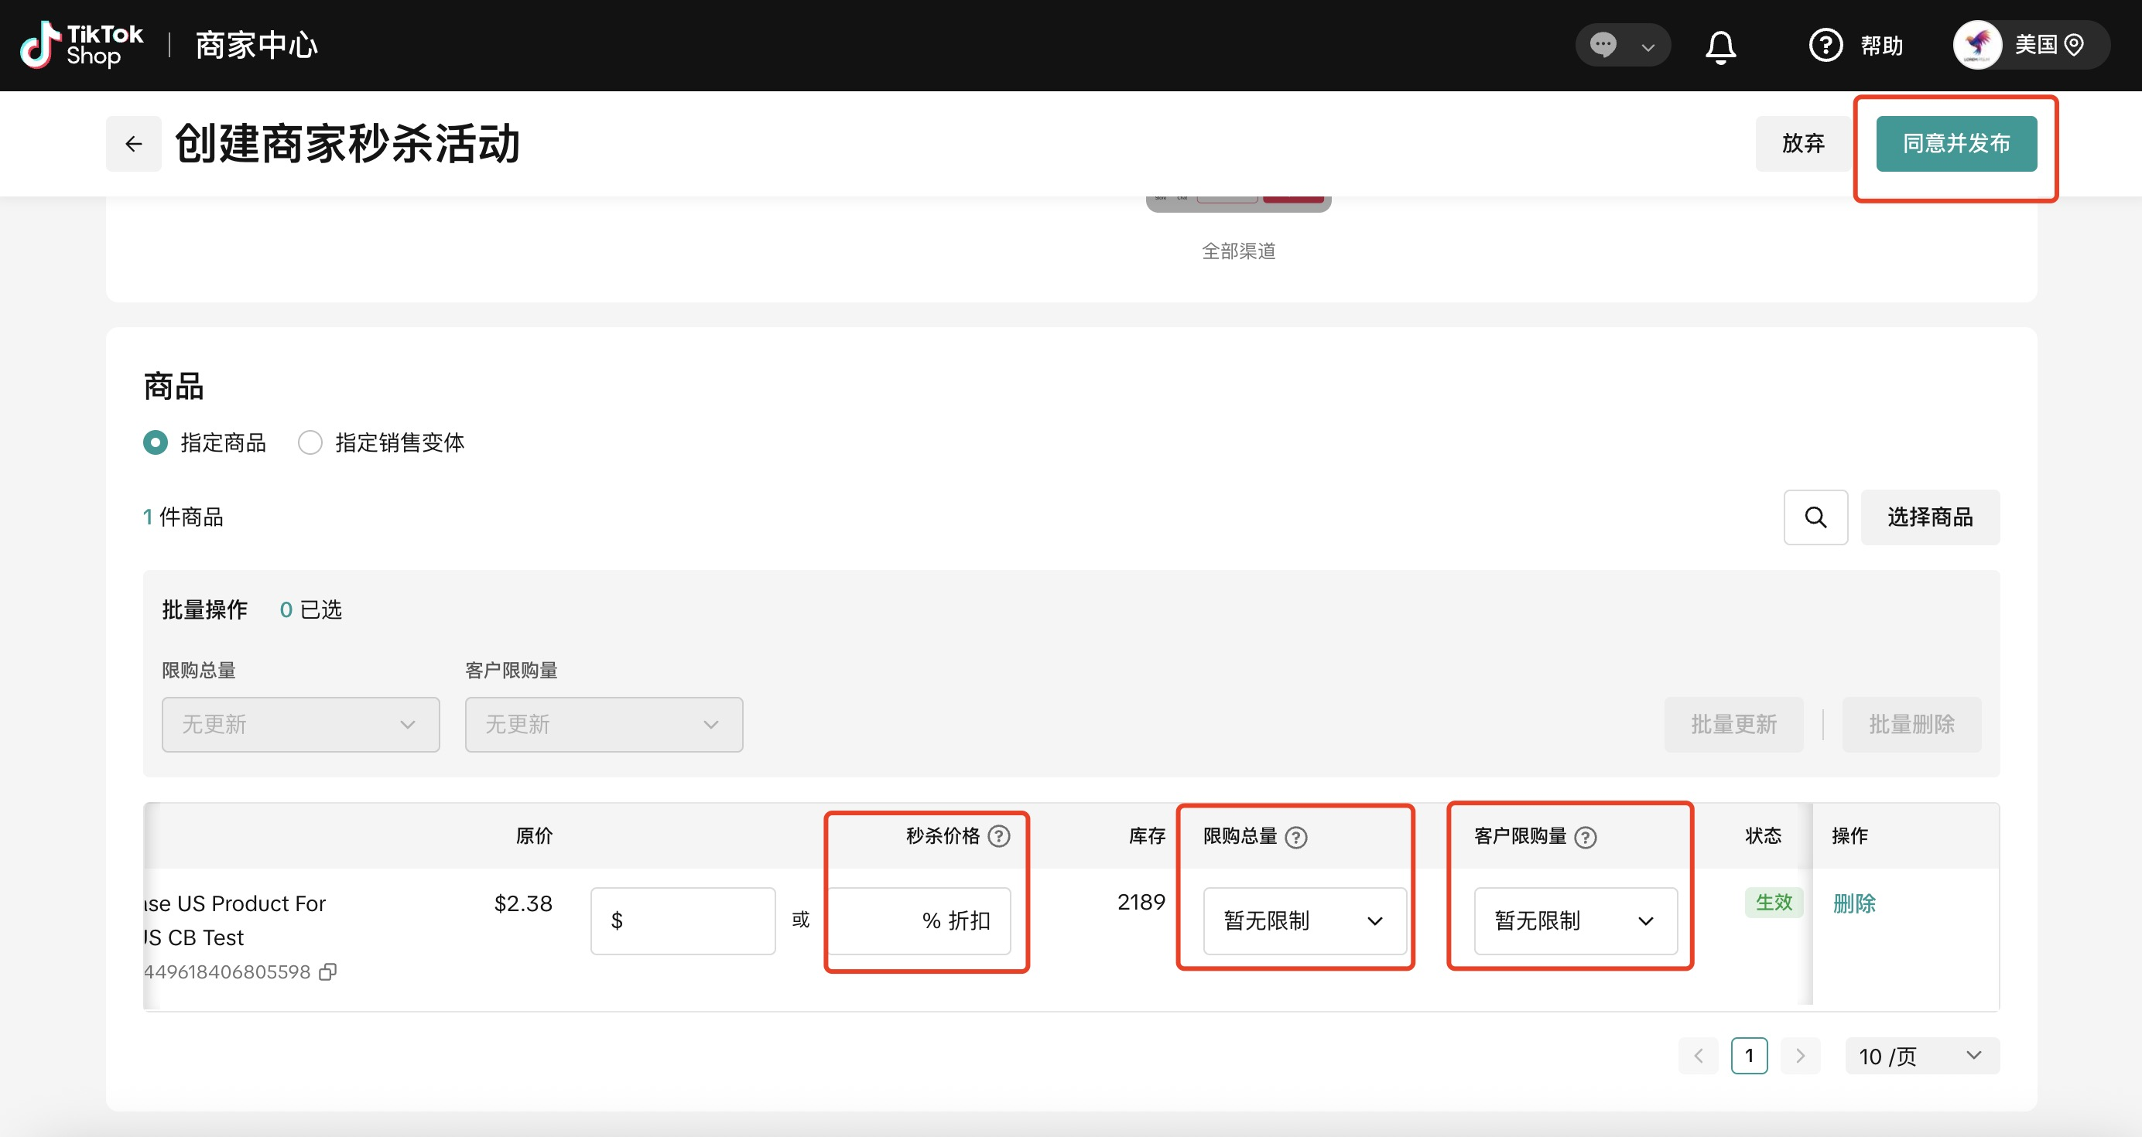2142x1137 pixels.
Task: Open the notification bell
Action: click(1719, 46)
